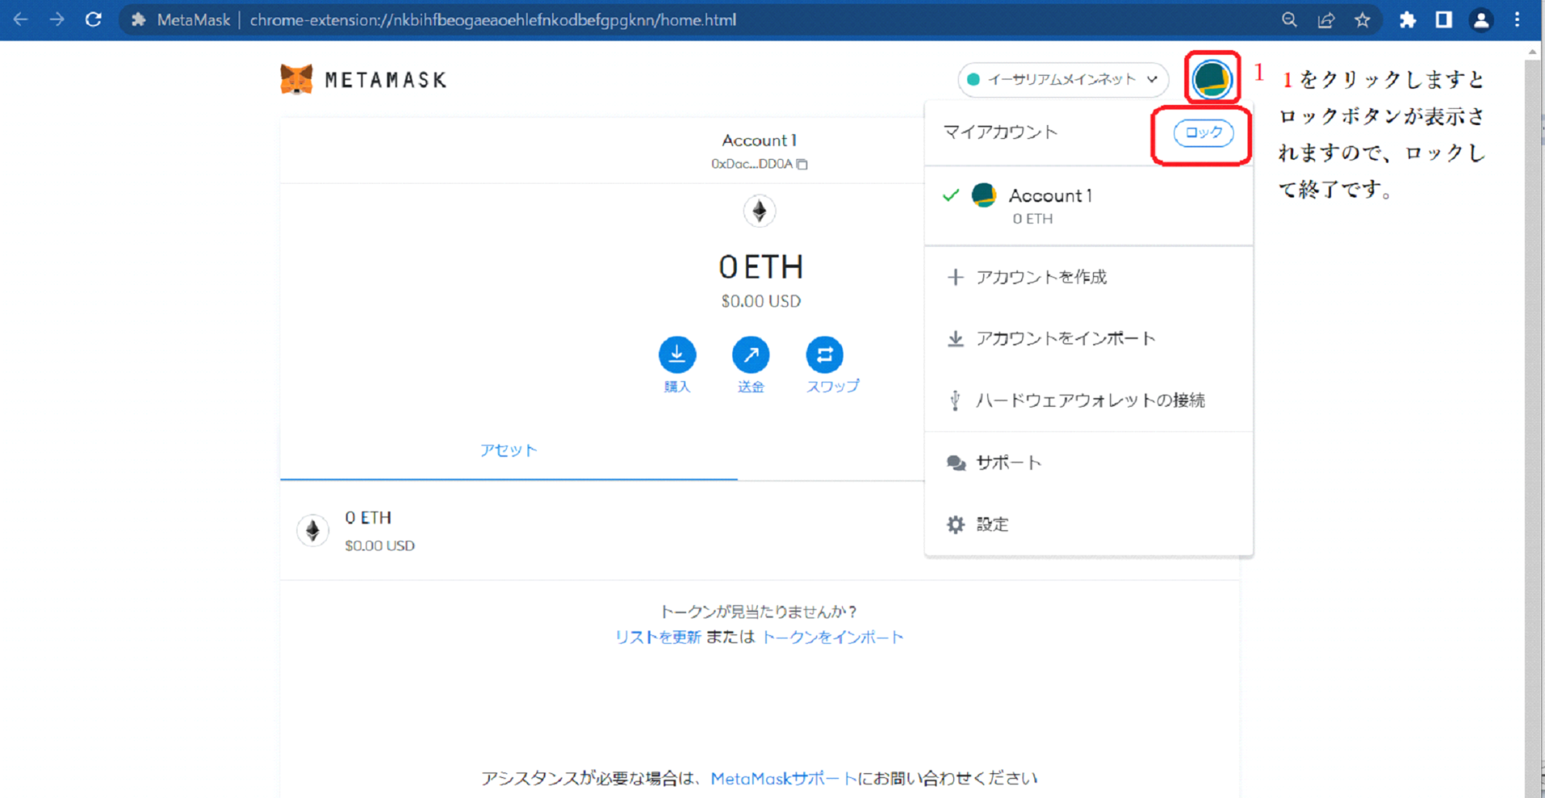
Task: Click the トークンをインポート link
Action: pyautogui.click(x=833, y=637)
